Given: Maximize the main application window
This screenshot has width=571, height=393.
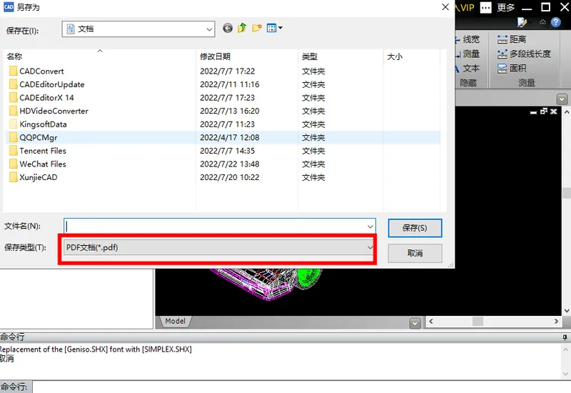Looking at the screenshot, I should click(x=545, y=7).
